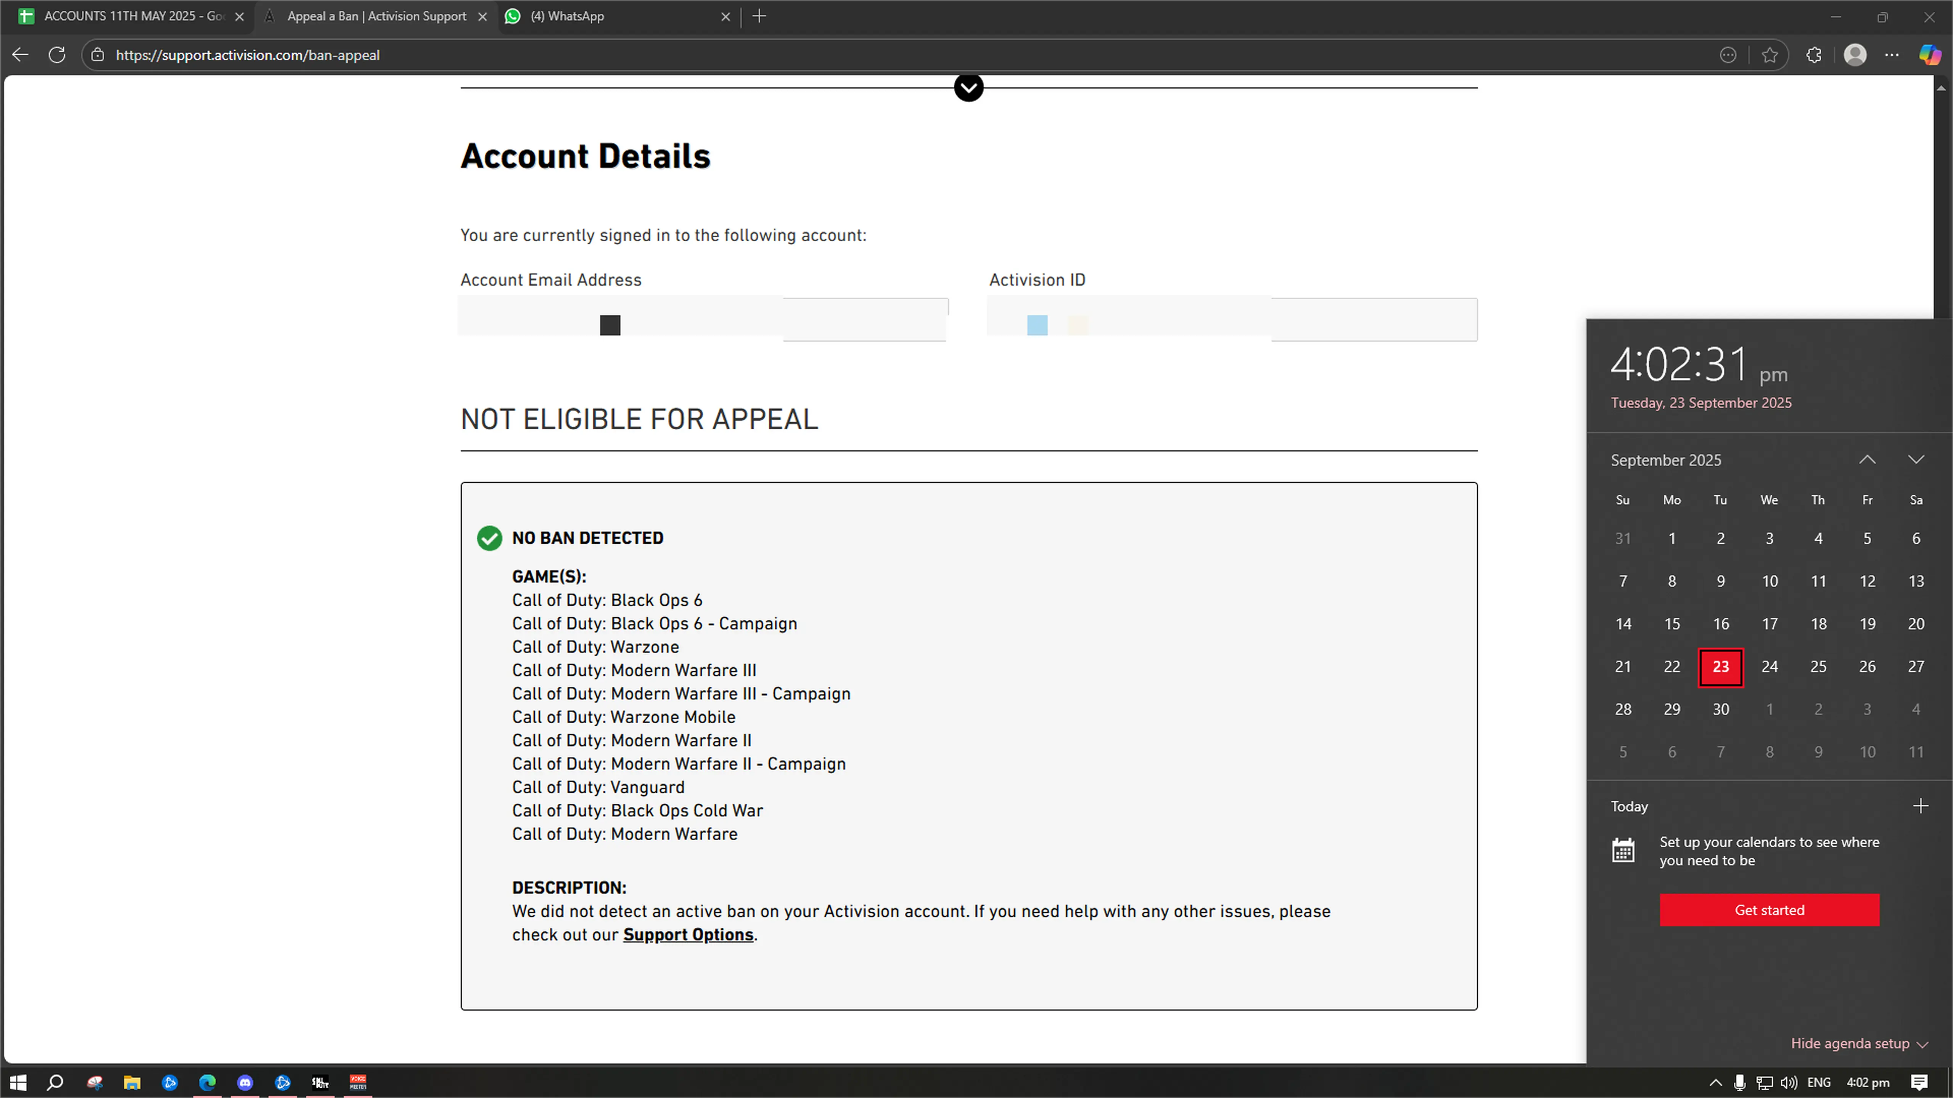
Task: Open Windows Search from the taskbar
Action: pos(55,1082)
